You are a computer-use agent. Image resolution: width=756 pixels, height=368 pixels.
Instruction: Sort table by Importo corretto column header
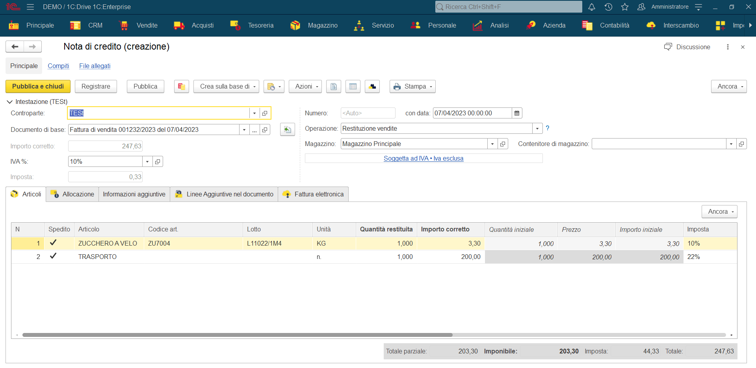pyautogui.click(x=451, y=229)
